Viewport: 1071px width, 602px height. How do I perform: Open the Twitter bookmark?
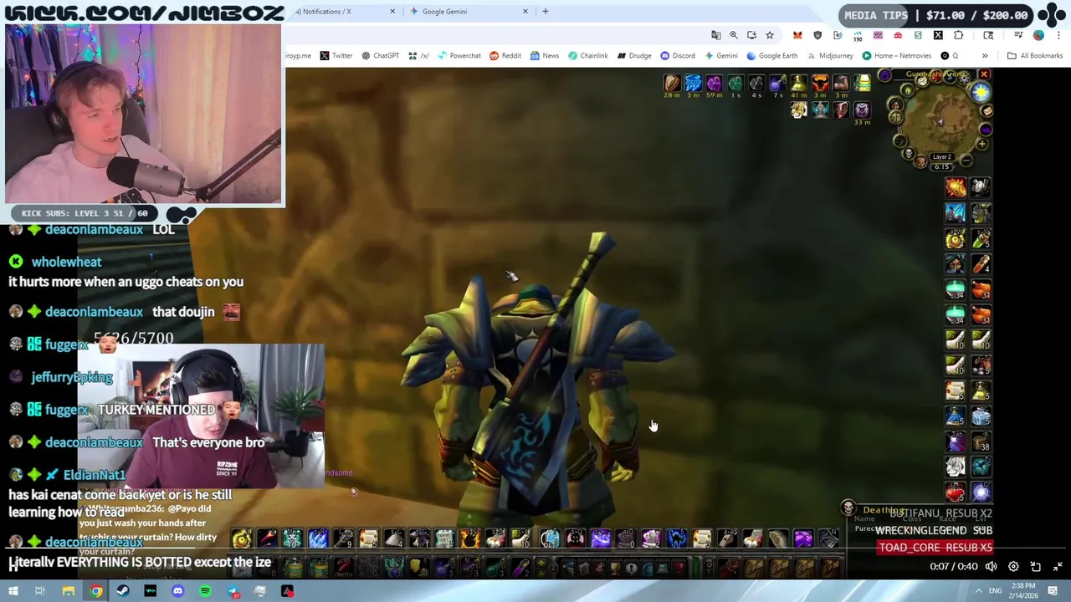[x=336, y=56]
